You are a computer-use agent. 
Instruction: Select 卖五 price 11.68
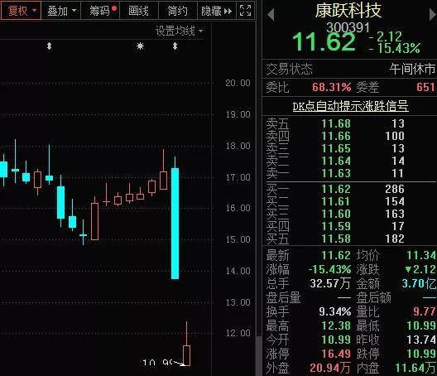tap(336, 123)
